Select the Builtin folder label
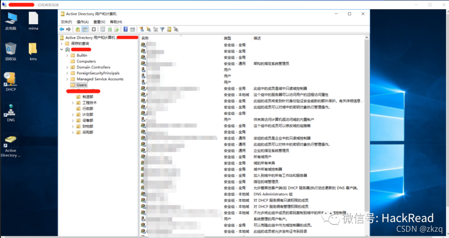449x238 pixels. click(82, 55)
